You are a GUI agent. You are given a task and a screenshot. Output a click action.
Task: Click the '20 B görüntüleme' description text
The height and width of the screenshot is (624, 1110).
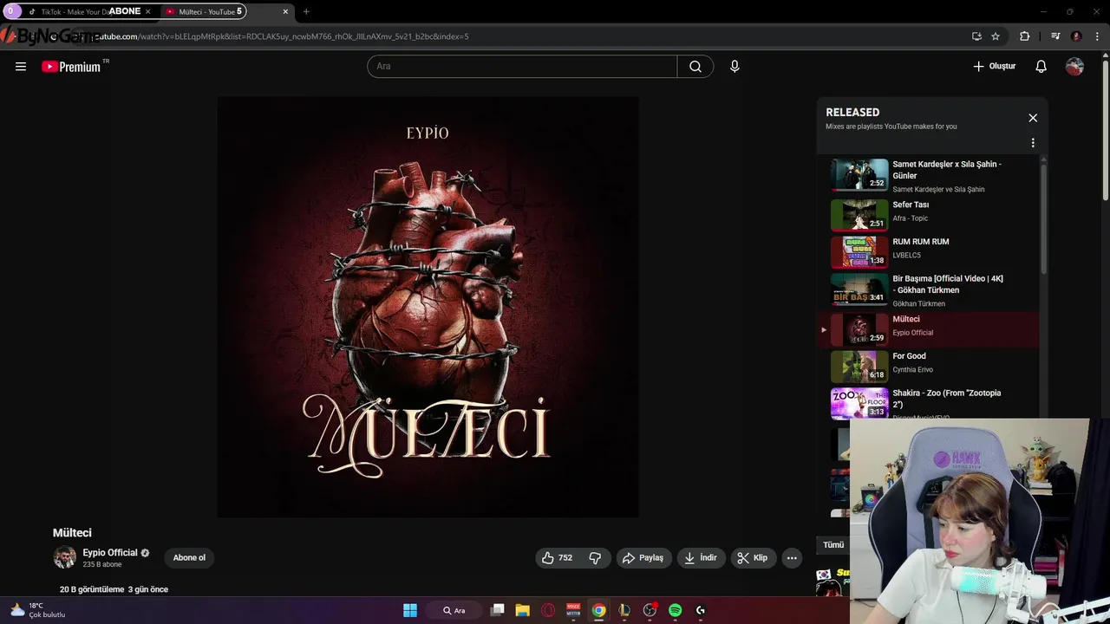[x=92, y=589]
